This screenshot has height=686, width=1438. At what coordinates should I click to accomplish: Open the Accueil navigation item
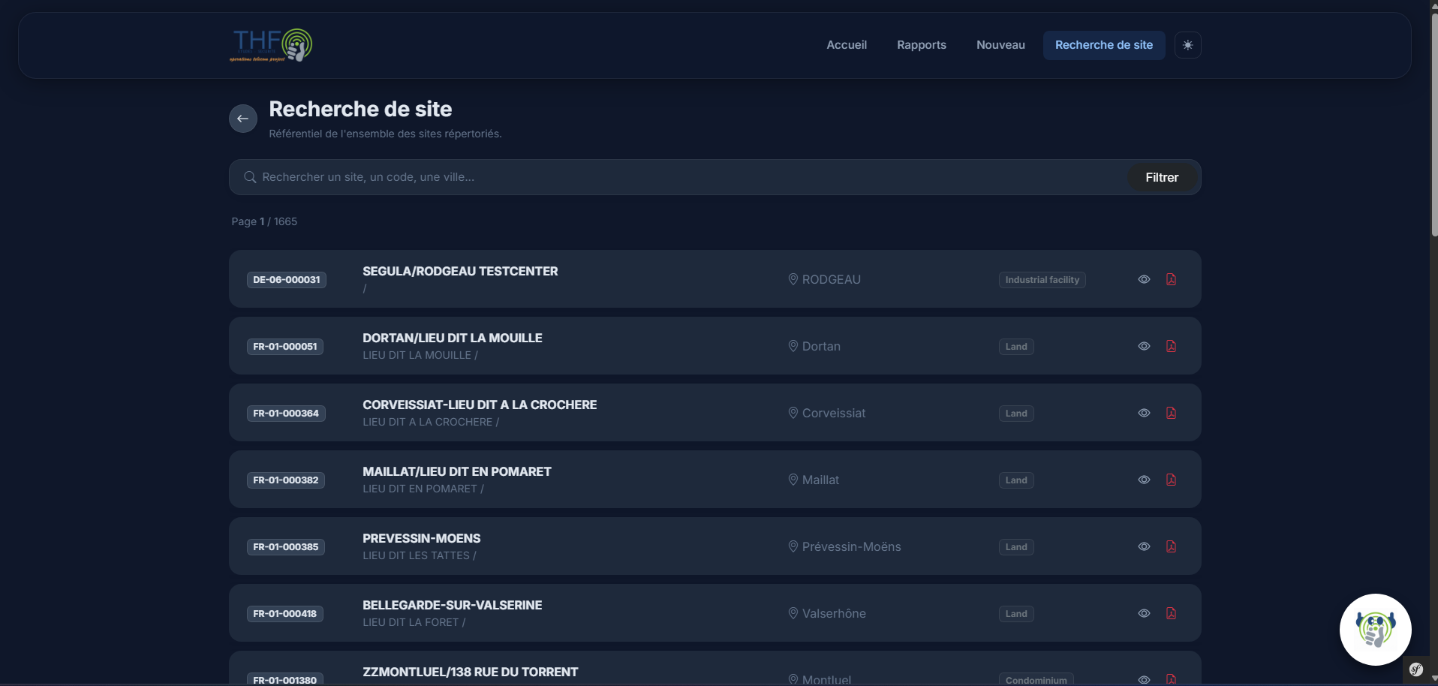point(847,44)
